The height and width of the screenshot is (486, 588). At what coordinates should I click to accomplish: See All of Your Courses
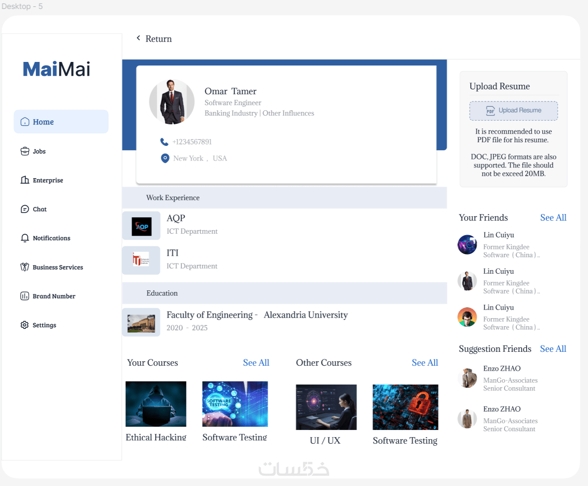(x=256, y=363)
